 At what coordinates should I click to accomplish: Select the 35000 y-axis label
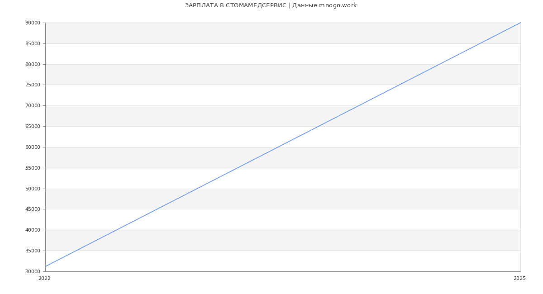tap(33, 251)
